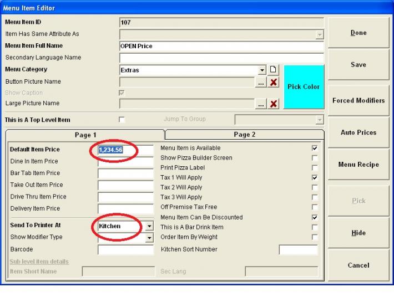Screen dimensions: 394x302
Task: Click the new category icon beside Menu Category
Action: 273,70
